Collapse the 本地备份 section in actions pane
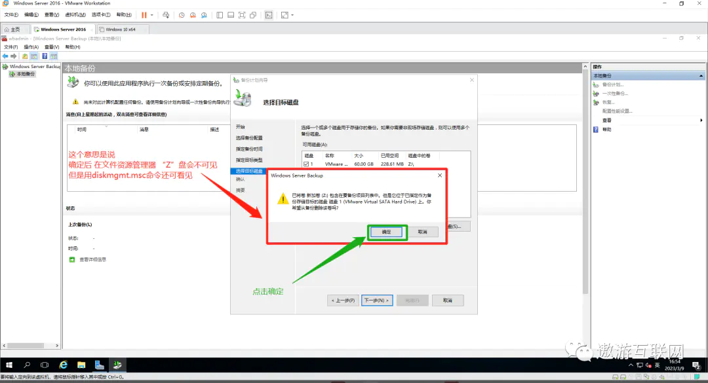This screenshot has width=708, height=383. [701, 76]
